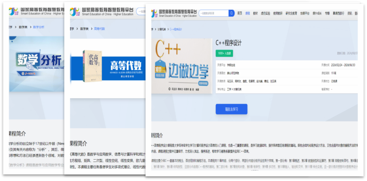This screenshot has height=181, width=367.
Task: Click inside the site search box
Action: click(213, 13)
